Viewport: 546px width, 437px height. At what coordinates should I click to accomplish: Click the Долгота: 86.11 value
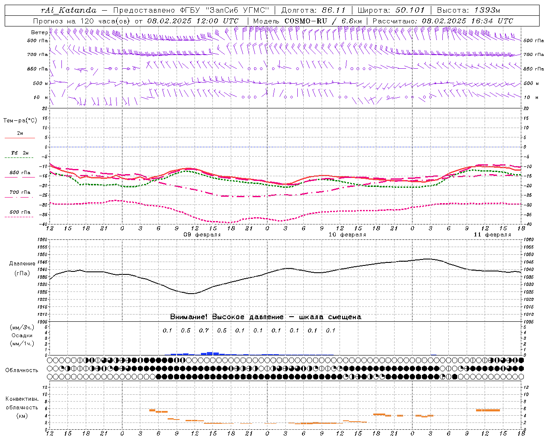314,10
